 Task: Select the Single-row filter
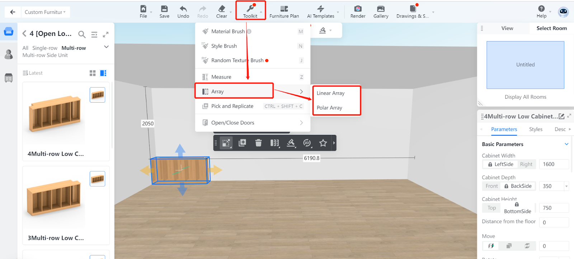pyautogui.click(x=45, y=48)
